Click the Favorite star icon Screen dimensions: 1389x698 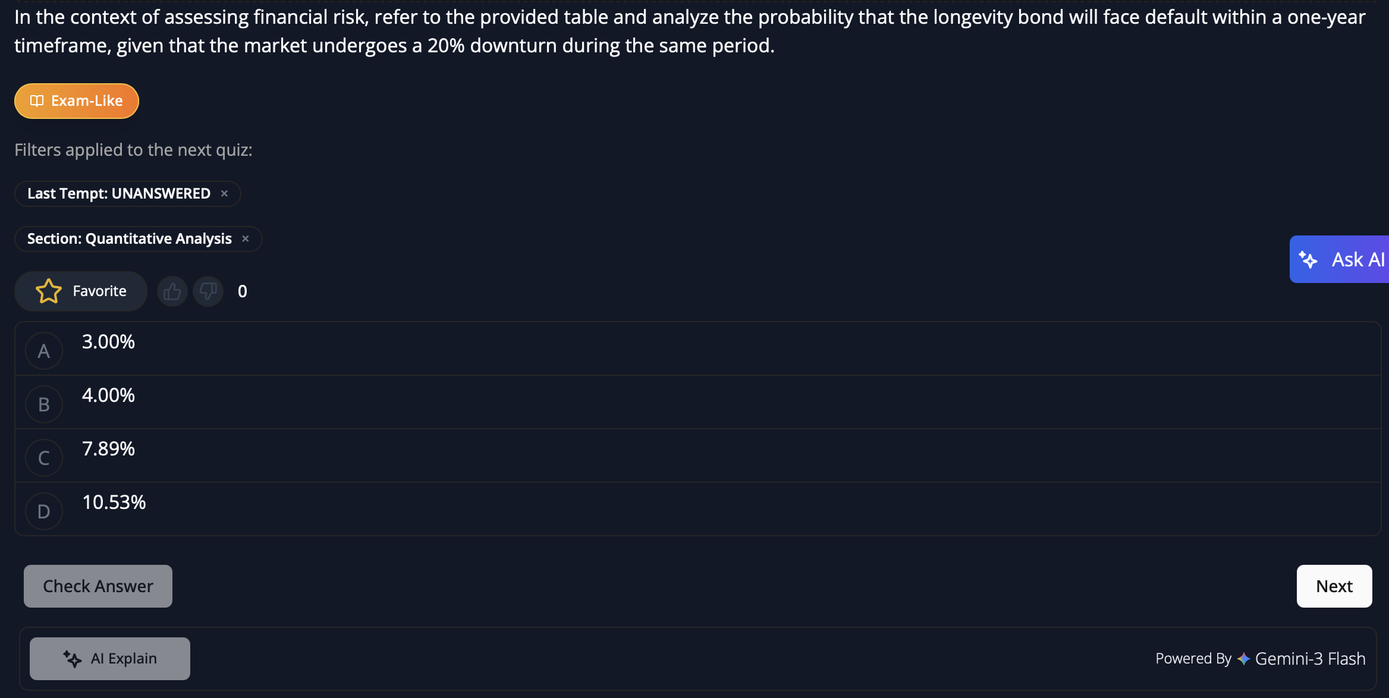(x=49, y=291)
